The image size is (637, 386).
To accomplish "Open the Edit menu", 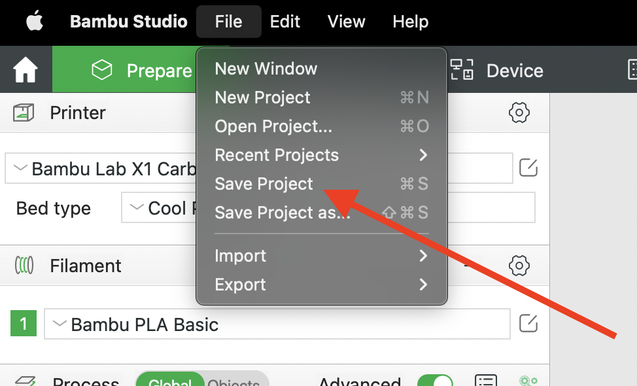I will (285, 22).
